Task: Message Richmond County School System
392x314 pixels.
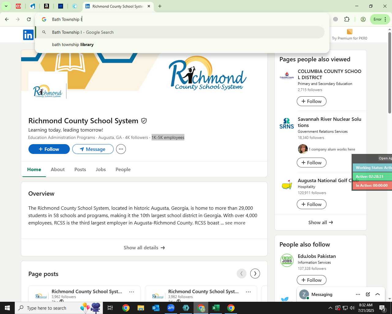Action: click(x=93, y=149)
